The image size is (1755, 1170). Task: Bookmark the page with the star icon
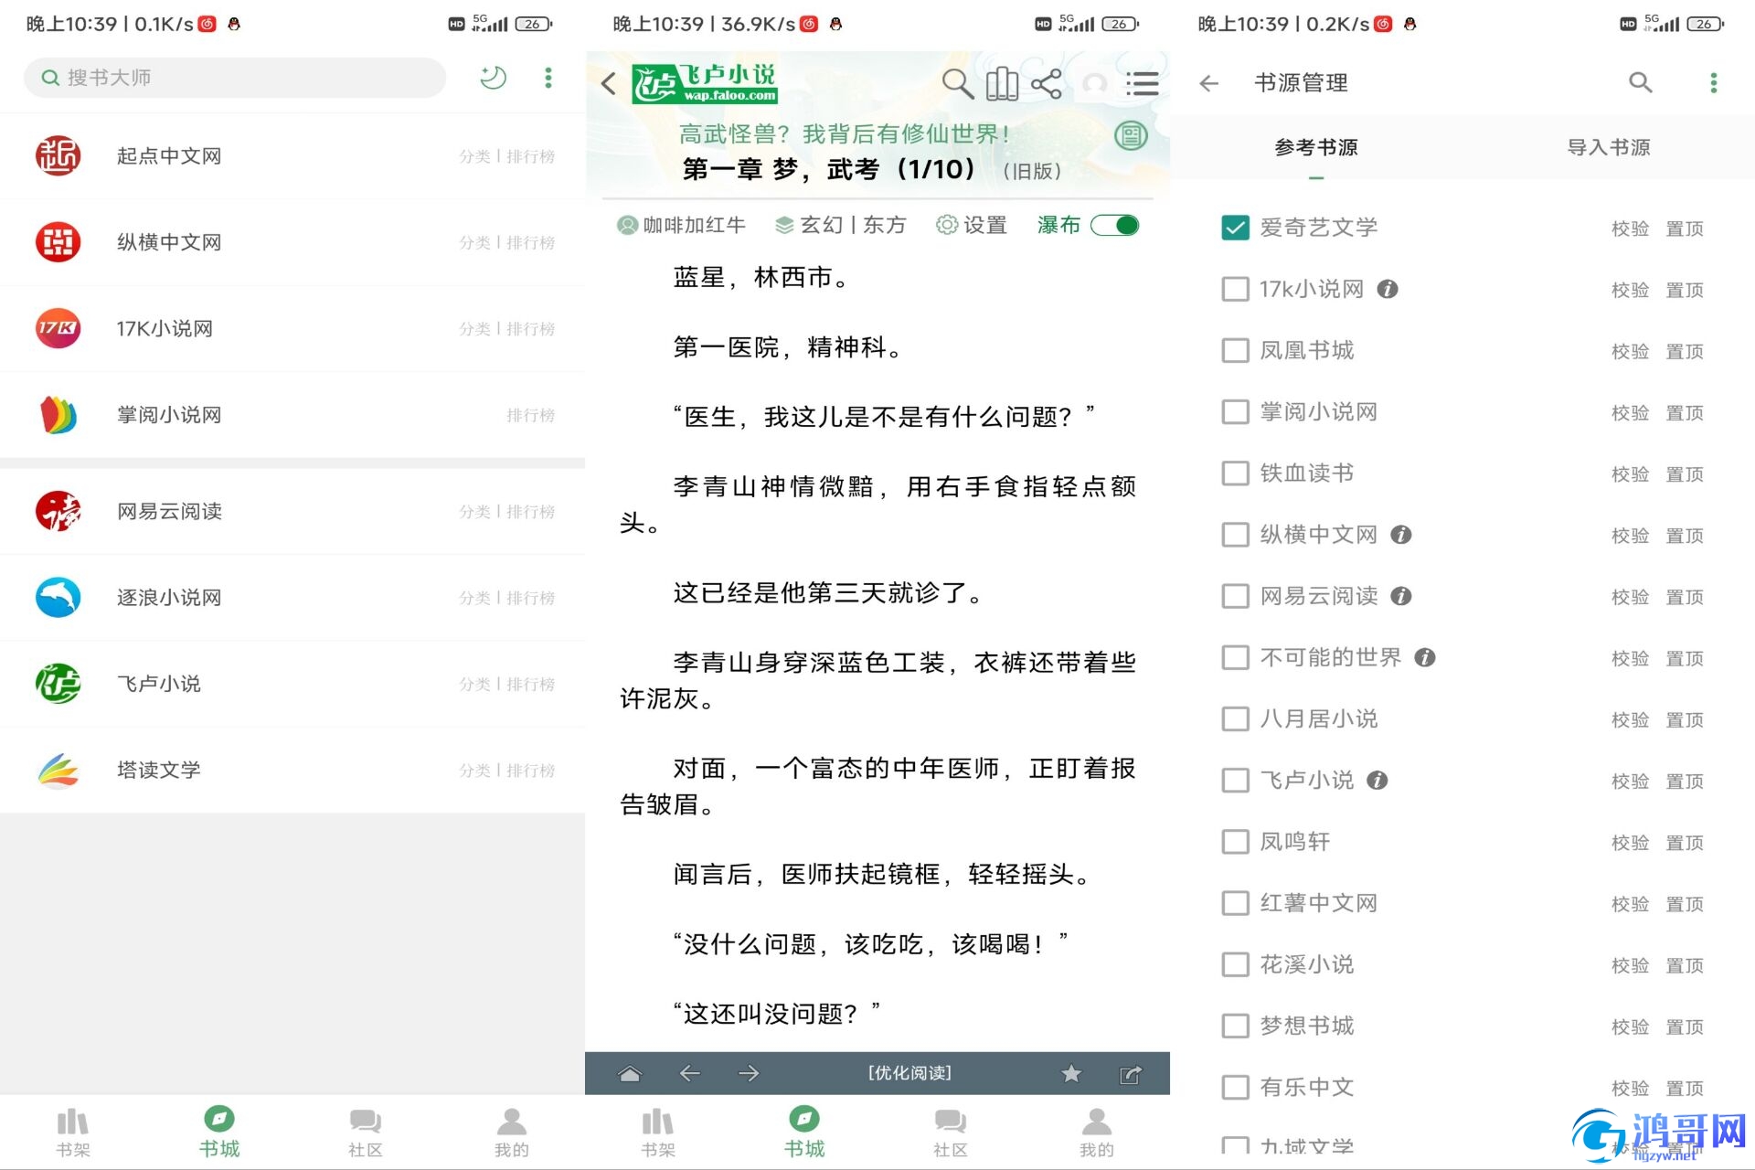tap(1071, 1073)
